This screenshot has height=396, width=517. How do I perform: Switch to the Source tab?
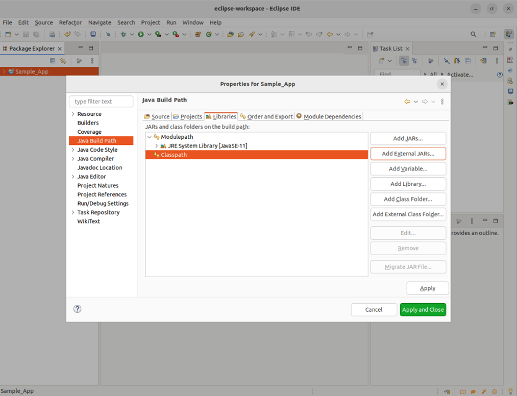(x=157, y=116)
